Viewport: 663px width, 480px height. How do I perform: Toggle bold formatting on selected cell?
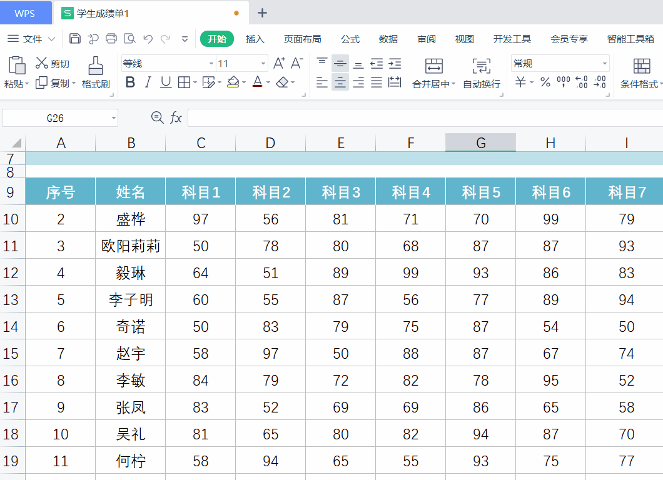[x=130, y=82]
